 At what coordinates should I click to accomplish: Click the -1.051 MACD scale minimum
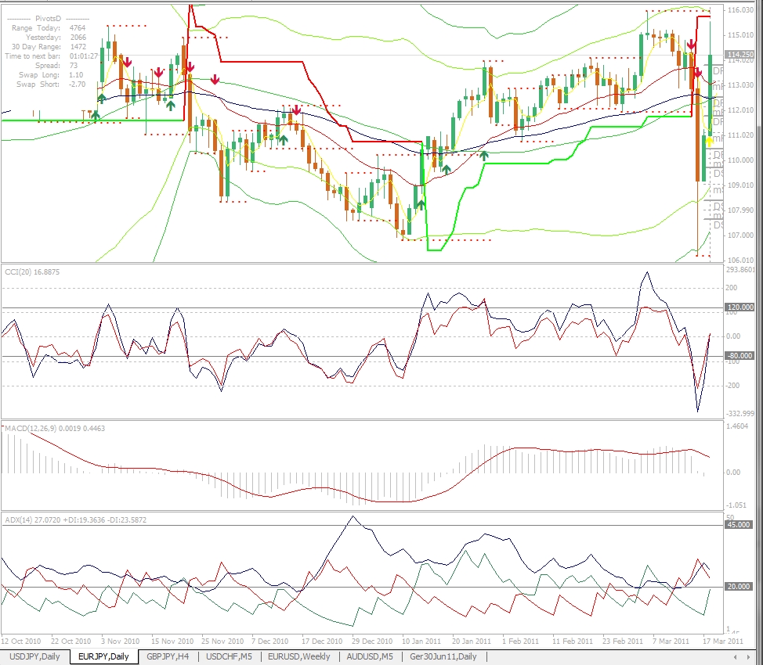736,505
